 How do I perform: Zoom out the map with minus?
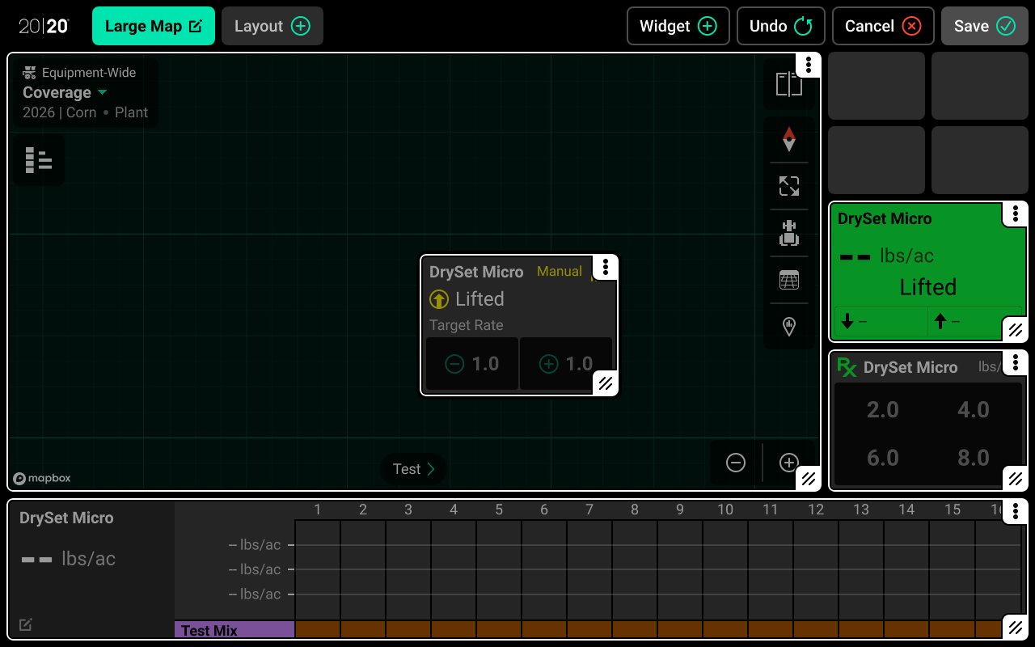pos(735,463)
